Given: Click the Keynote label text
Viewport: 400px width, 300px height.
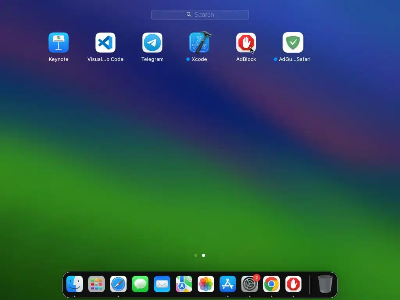Looking at the screenshot, I should coord(59,59).
